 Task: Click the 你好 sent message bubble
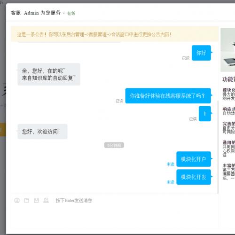pos(201,53)
